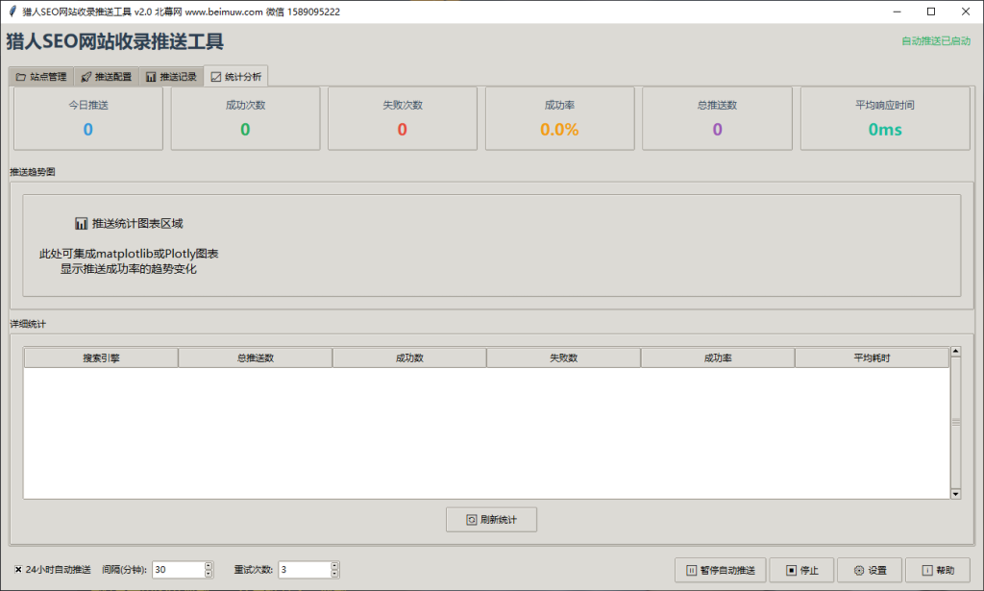
Task: Click the stop square icon
Action: point(790,571)
